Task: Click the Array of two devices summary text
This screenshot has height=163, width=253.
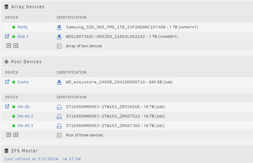Action: coord(84,46)
